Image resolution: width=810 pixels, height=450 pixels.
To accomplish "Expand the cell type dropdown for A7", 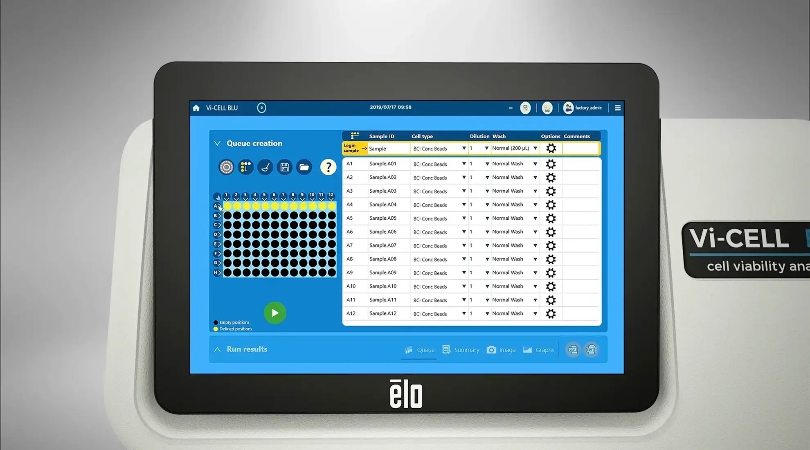I will (464, 245).
